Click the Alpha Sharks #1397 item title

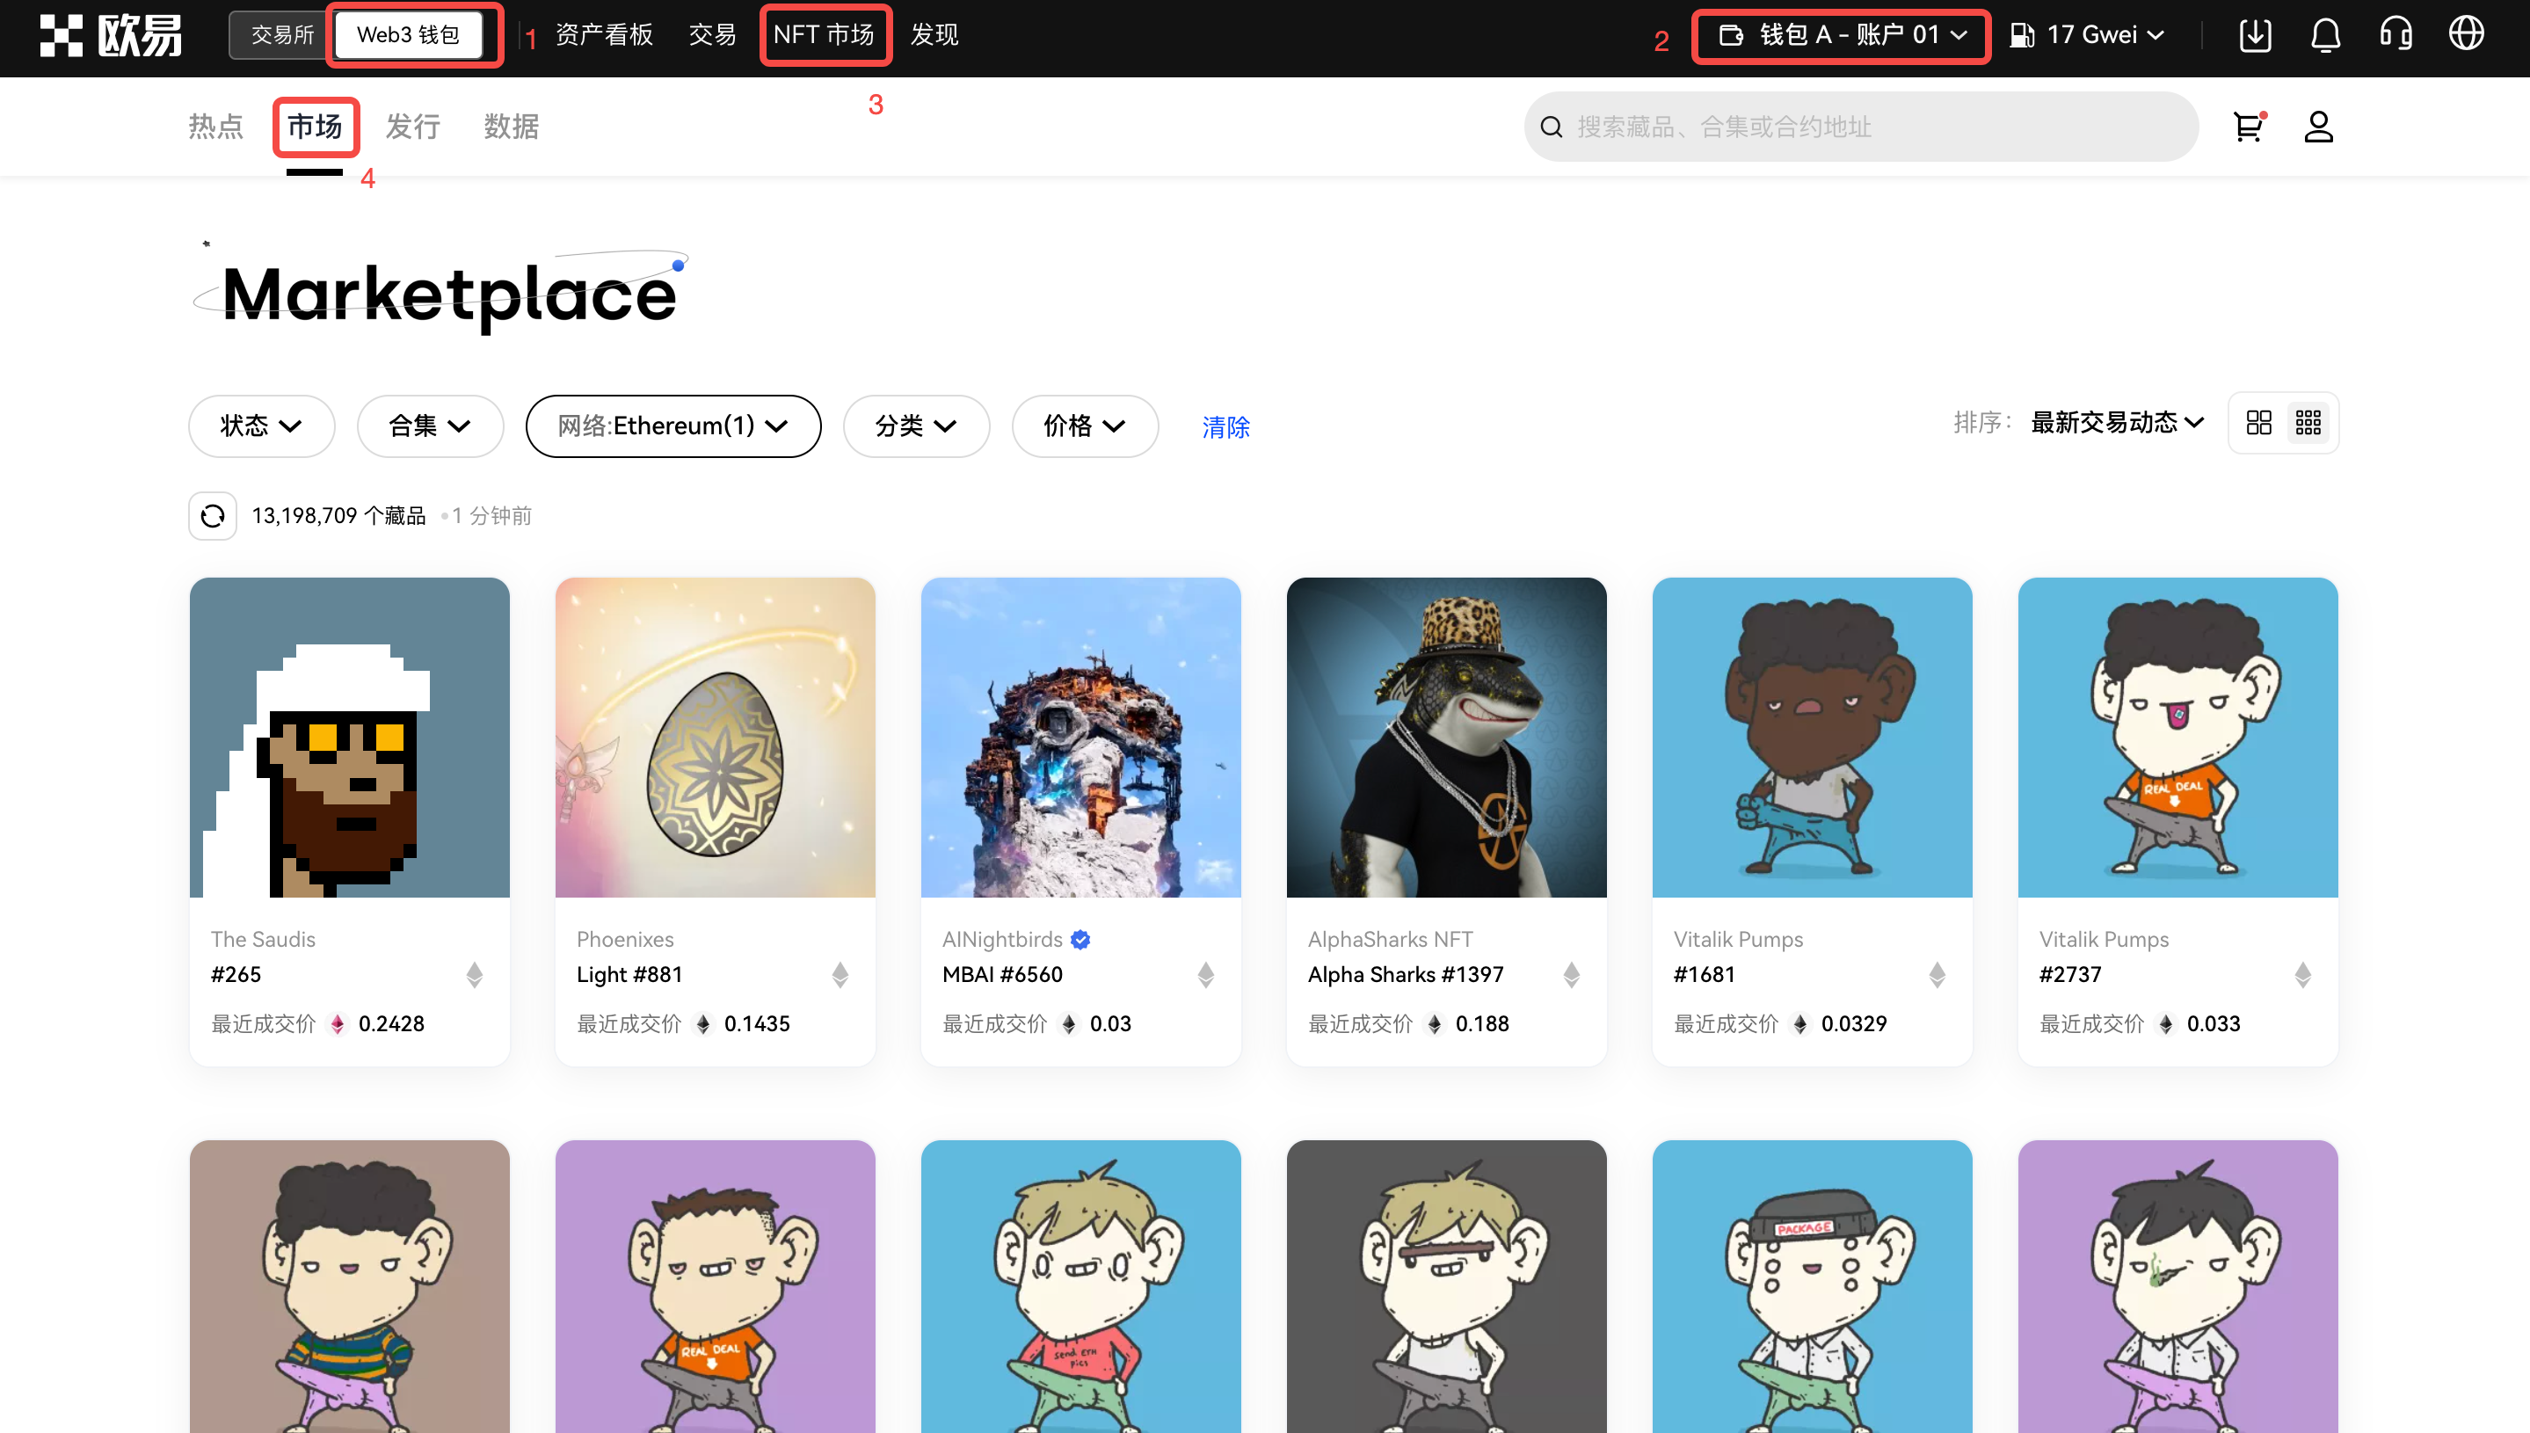(1406, 974)
